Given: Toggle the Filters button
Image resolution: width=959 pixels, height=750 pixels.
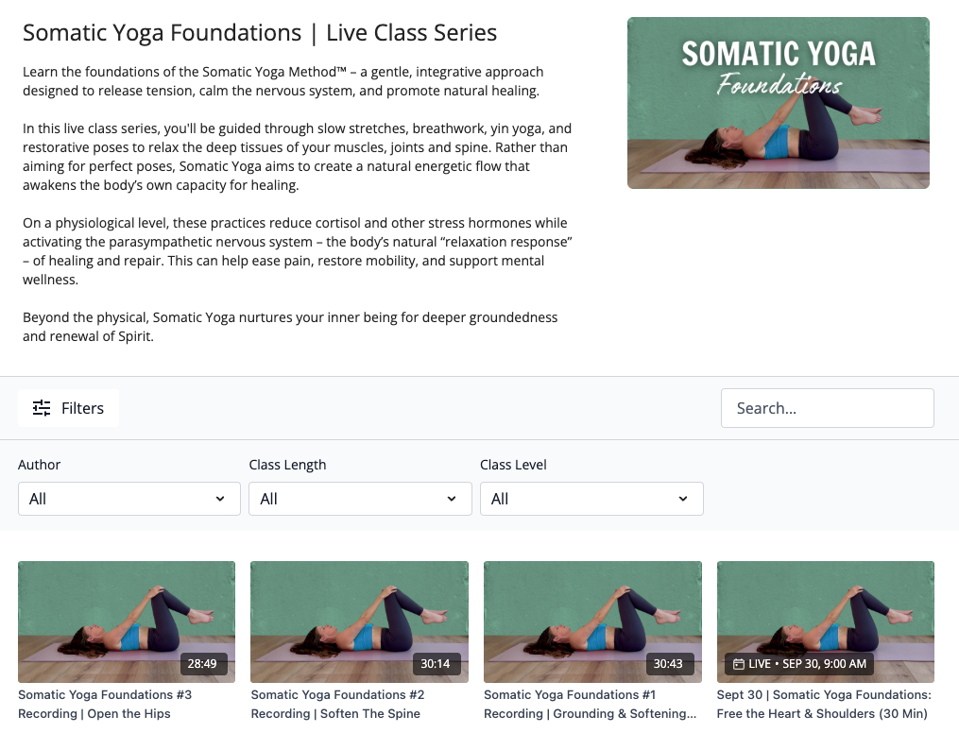Looking at the screenshot, I should 68,408.
